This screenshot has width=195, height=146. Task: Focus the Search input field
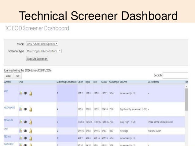coord(175,75)
